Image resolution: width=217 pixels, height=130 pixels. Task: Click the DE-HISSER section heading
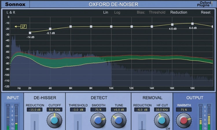(x=45, y=98)
